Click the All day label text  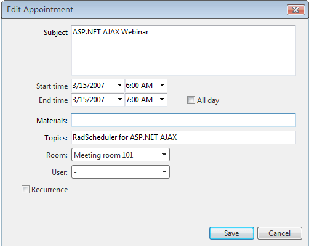point(208,100)
